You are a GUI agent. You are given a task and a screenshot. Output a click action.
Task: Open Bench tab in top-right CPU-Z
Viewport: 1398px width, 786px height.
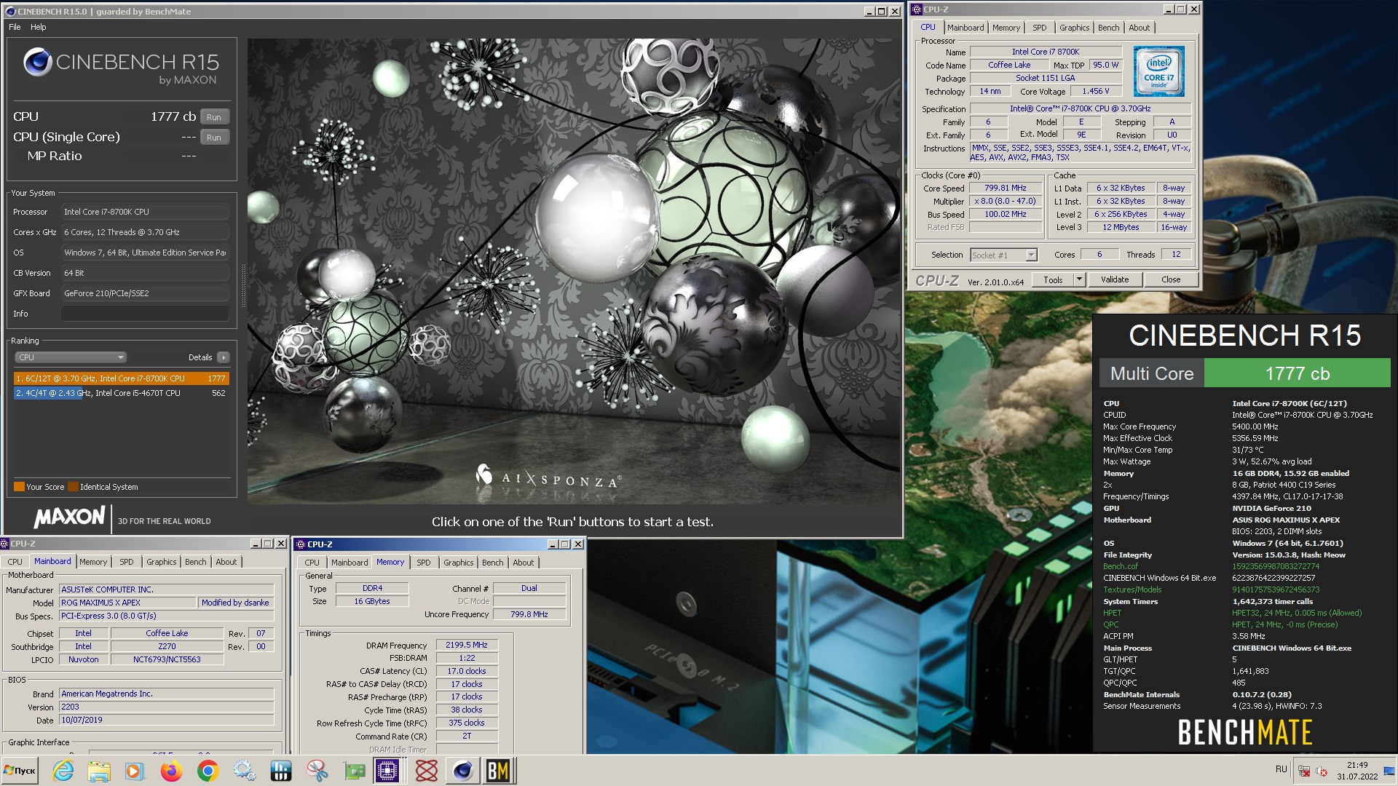(x=1108, y=28)
